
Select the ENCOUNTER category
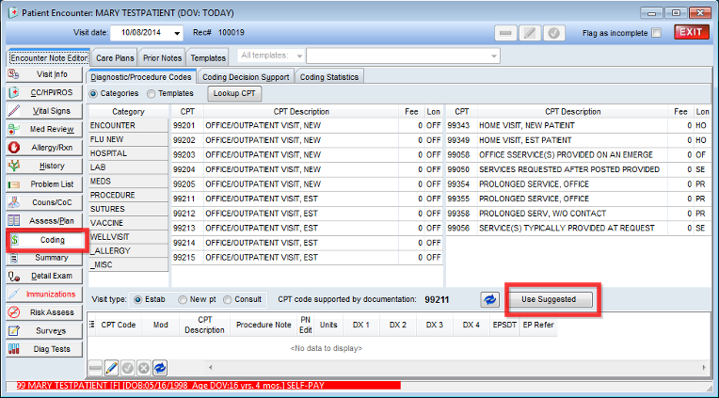point(128,126)
